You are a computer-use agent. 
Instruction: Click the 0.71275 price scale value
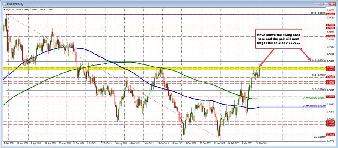pyautogui.click(x=330, y=119)
